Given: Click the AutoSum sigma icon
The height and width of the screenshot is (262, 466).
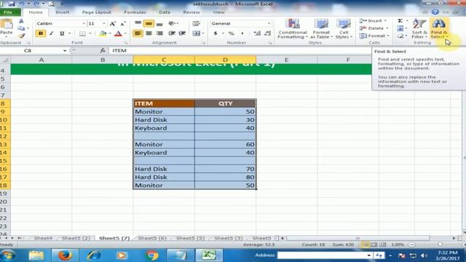Looking at the screenshot, I should point(400,20).
